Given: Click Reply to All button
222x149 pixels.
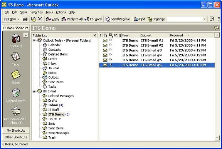Looking at the screenshot, I should pyautogui.click(x=72, y=19).
